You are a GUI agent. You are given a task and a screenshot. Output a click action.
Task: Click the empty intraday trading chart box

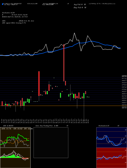coord(51,143)
